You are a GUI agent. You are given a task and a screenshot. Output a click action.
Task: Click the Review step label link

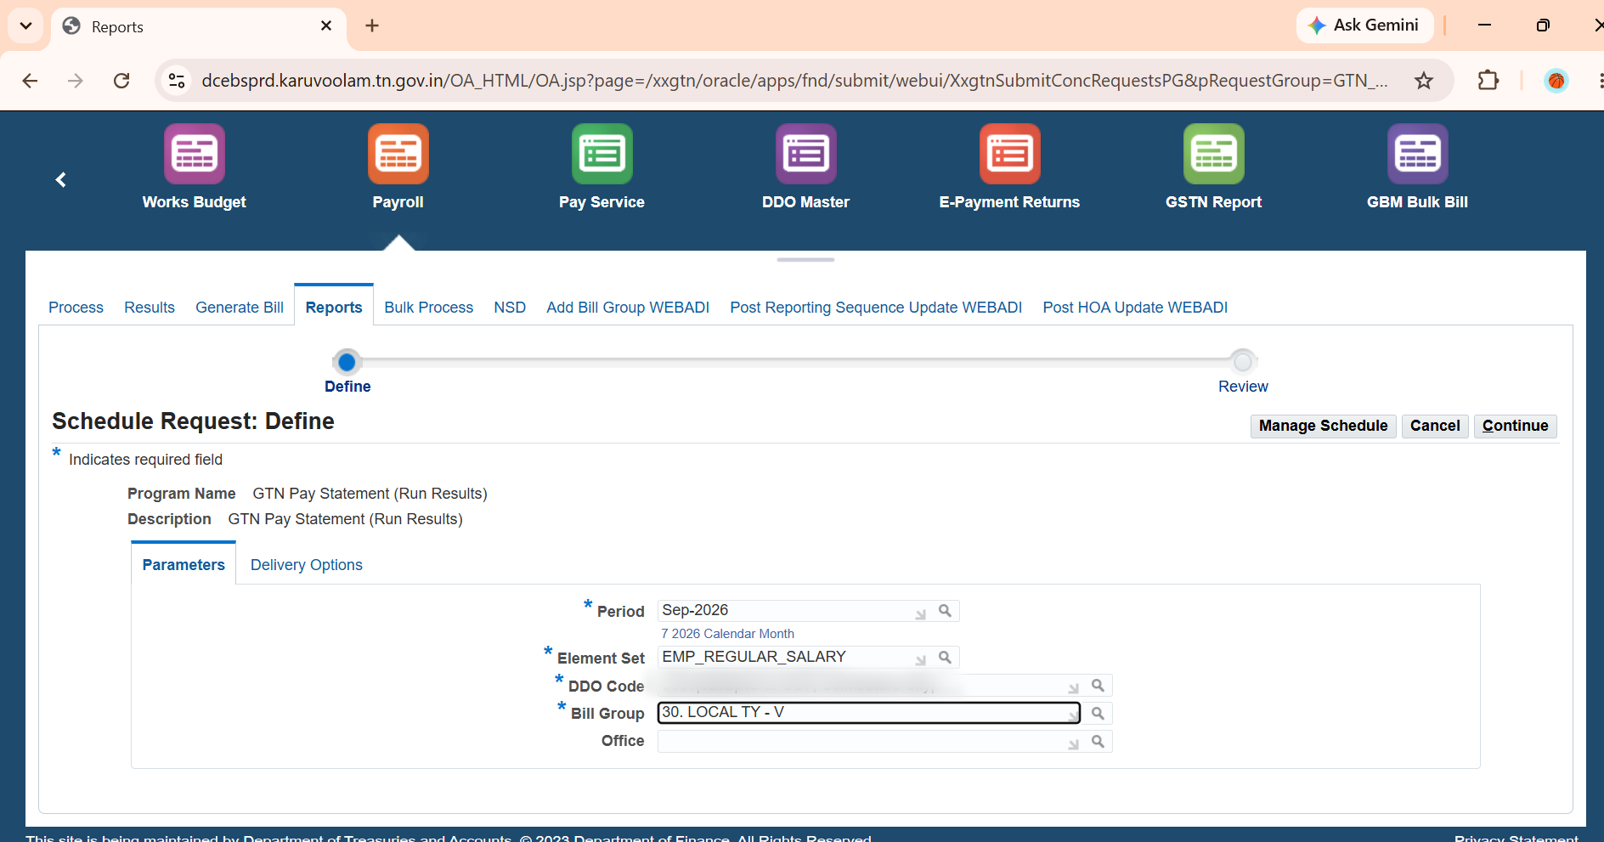pos(1243,387)
